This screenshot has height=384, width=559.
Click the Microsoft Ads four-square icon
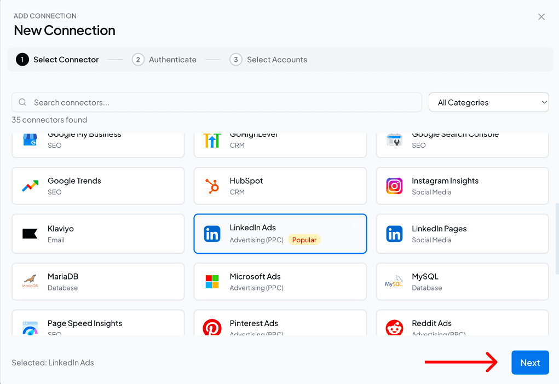[x=212, y=281]
